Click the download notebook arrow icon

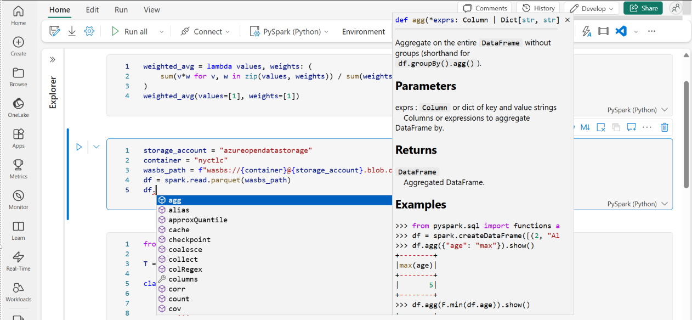[72, 31]
